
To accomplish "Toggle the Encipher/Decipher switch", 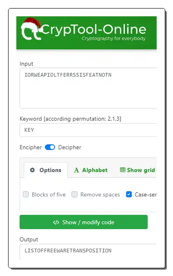I will [50, 147].
